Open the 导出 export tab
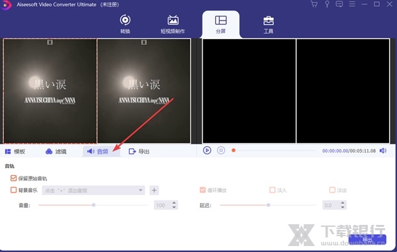 (x=139, y=151)
